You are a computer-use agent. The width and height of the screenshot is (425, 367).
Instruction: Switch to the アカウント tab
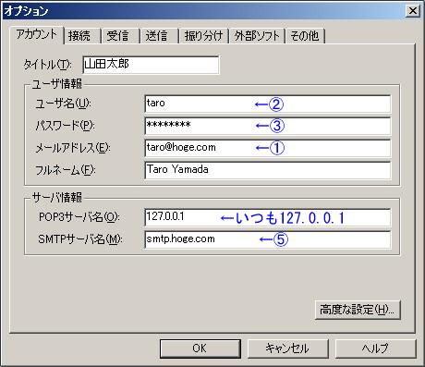click(x=37, y=34)
